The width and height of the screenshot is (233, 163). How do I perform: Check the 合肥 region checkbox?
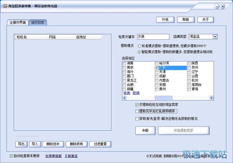click(x=124, y=85)
